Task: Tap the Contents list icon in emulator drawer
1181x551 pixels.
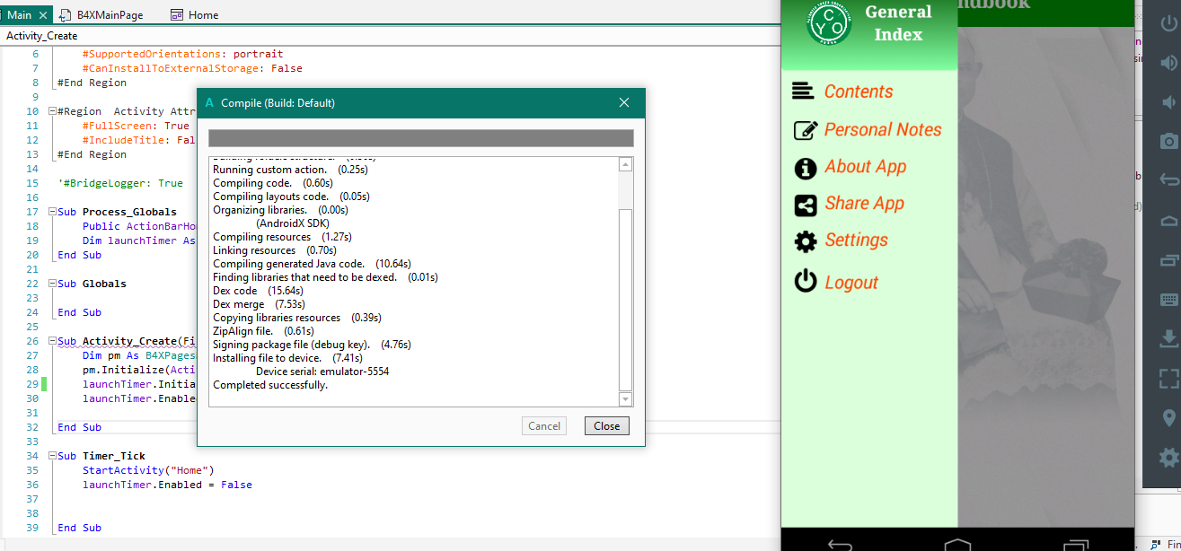Action: click(x=803, y=91)
